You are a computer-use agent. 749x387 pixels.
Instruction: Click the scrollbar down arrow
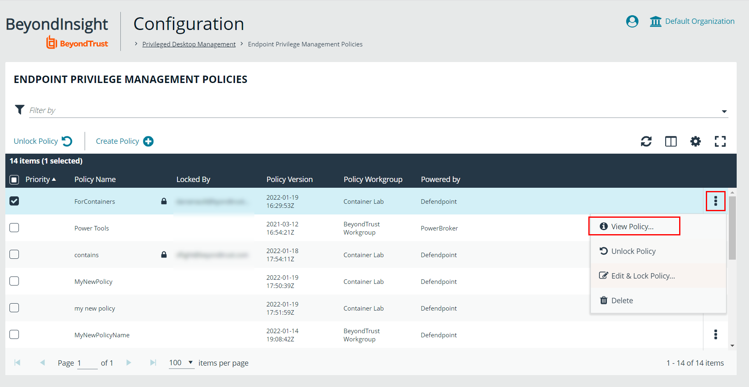pyautogui.click(x=732, y=346)
